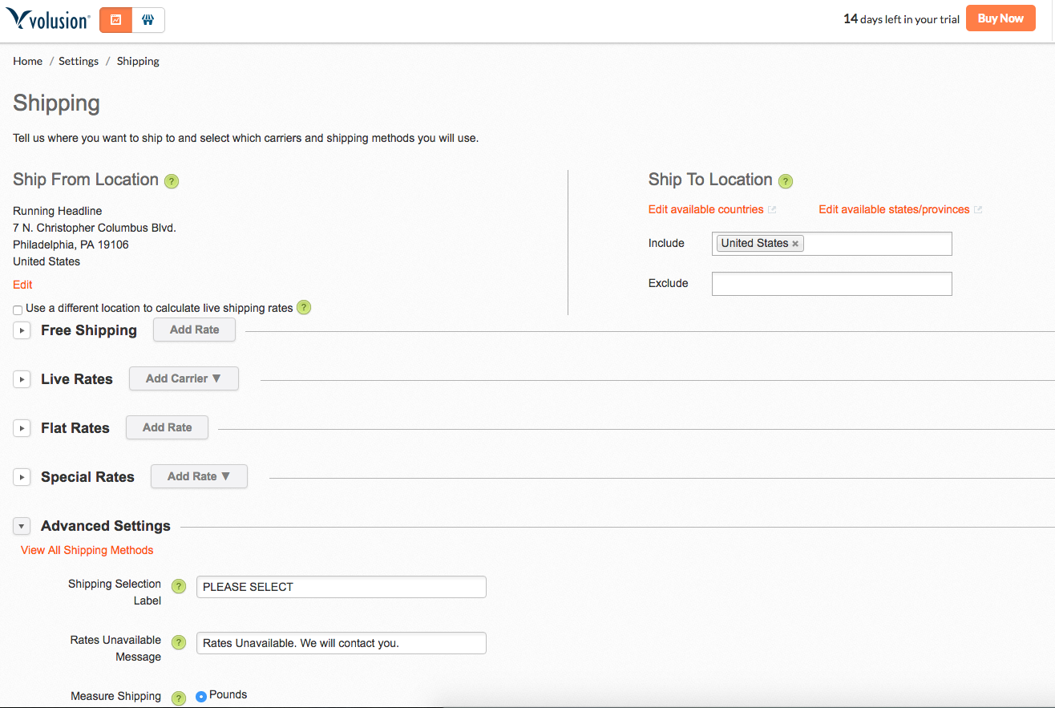Click help icon for Measure Shipping

tap(179, 698)
